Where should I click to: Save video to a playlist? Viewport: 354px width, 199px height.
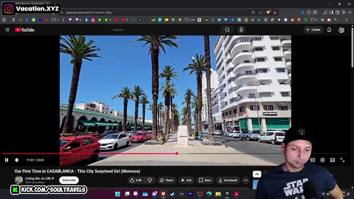pyautogui.click(x=205, y=180)
